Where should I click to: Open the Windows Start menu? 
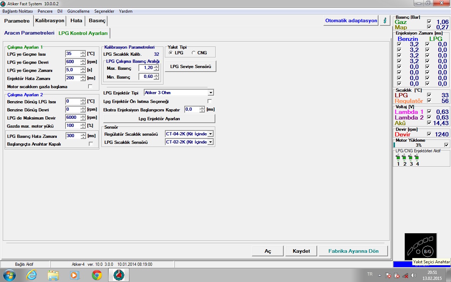click(9, 275)
